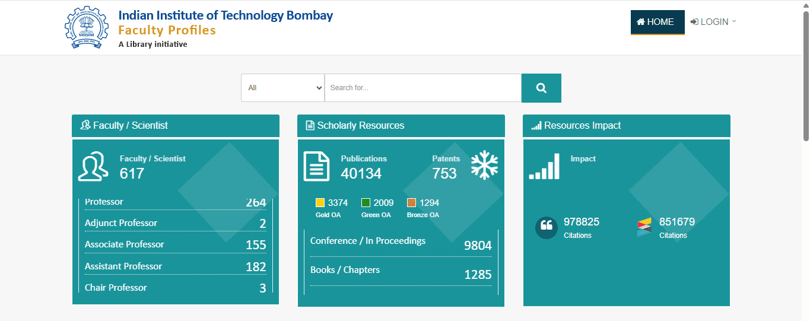Open the All category dropdown
The image size is (810, 321).
tap(282, 88)
